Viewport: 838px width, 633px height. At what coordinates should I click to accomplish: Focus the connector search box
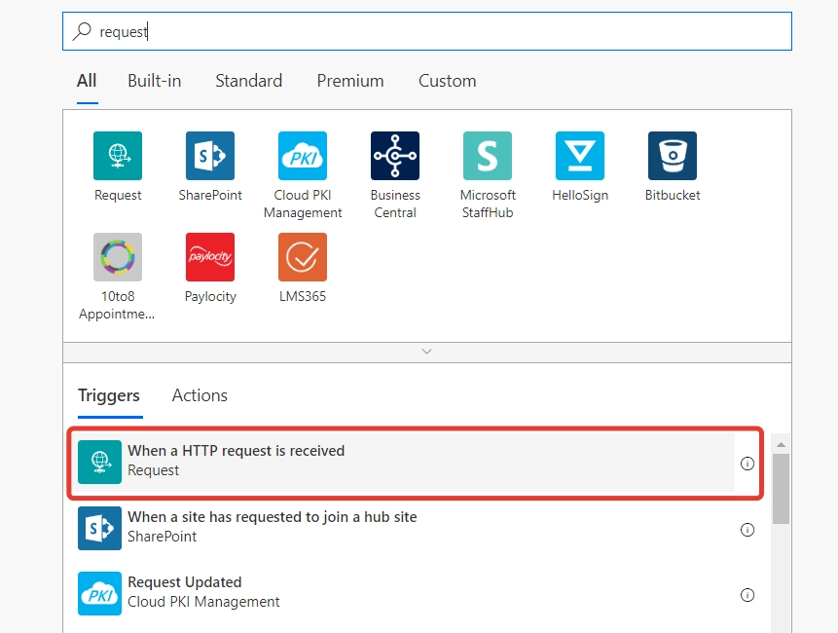[x=427, y=31]
